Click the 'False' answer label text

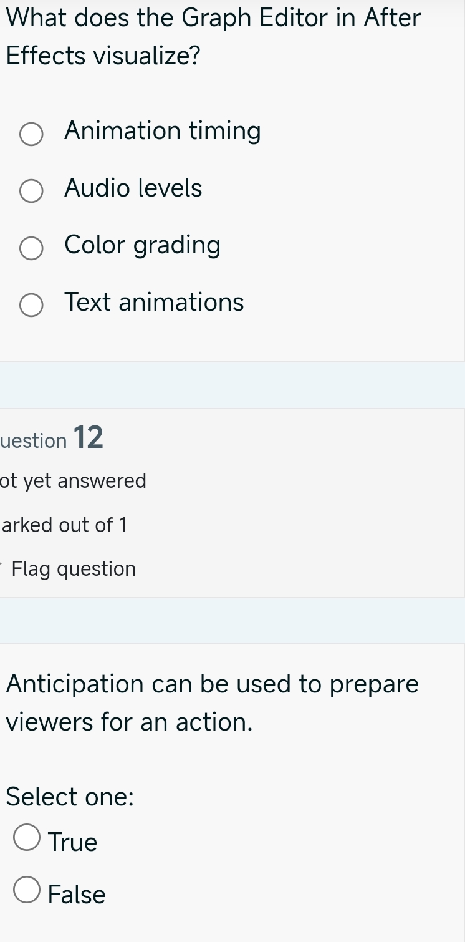[77, 895]
